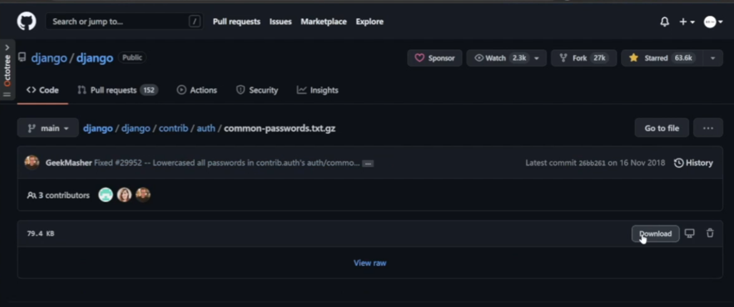Expand the plus create-new menu

pyautogui.click(x=687, y=22)
